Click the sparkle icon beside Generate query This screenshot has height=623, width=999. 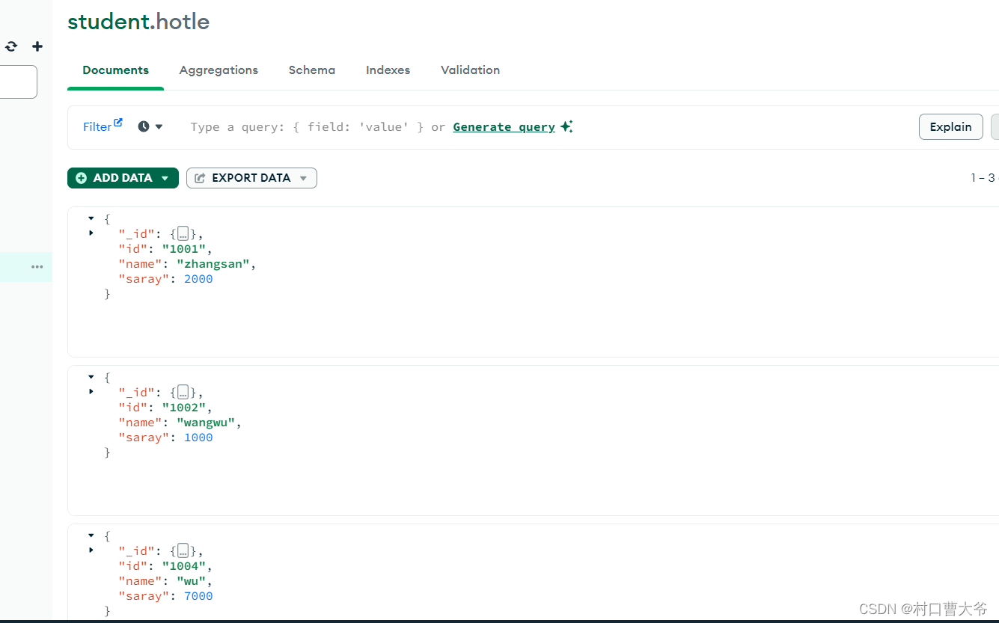(x=566, y=127)
